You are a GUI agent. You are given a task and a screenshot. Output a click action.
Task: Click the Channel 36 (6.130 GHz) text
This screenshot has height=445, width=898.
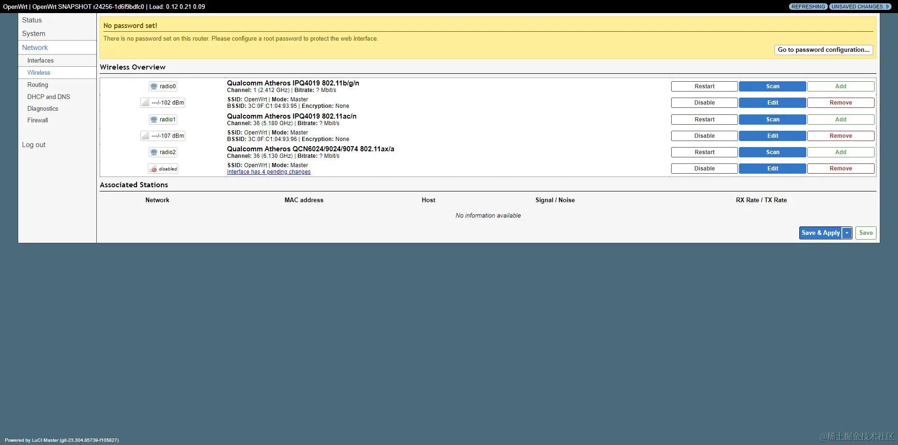pyautogui.click(x=260, y=156)
